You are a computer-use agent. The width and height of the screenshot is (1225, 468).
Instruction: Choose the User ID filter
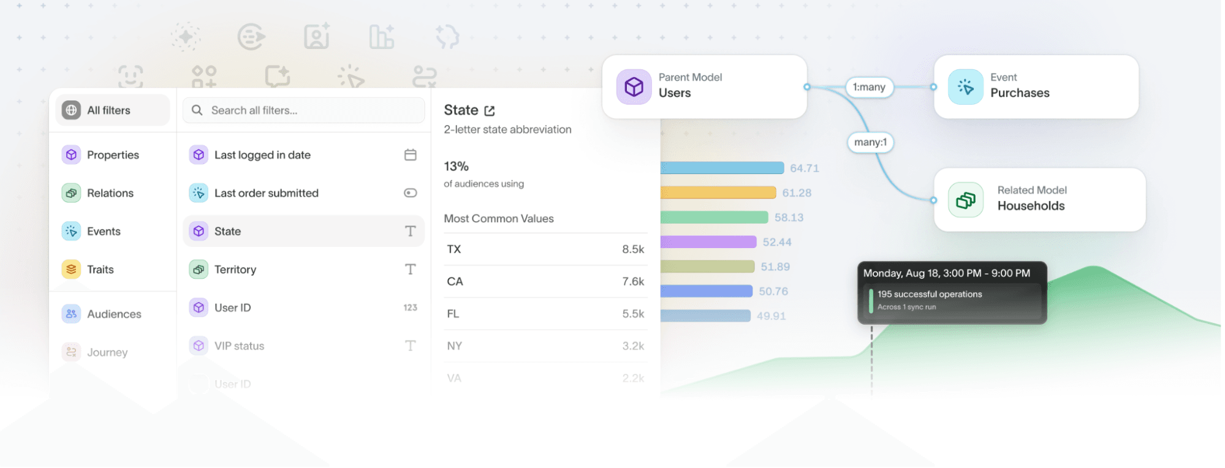click(232, 308)
